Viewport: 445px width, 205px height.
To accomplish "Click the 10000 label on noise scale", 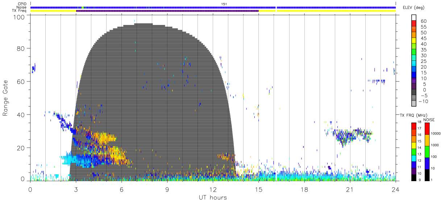I will point(436,134).
